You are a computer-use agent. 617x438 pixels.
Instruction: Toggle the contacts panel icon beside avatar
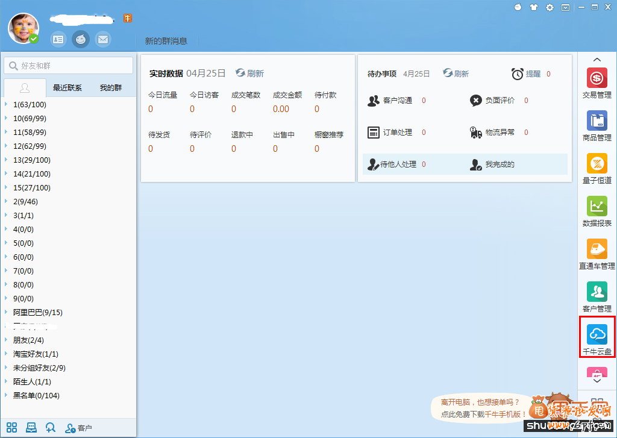tap(58, 39)
